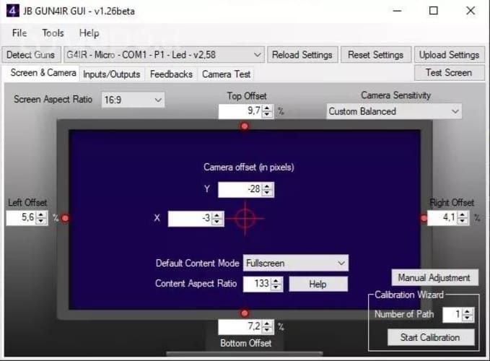
Task: Switch to the Inputs/Outputs tab
Action: [x=113, y=74]
